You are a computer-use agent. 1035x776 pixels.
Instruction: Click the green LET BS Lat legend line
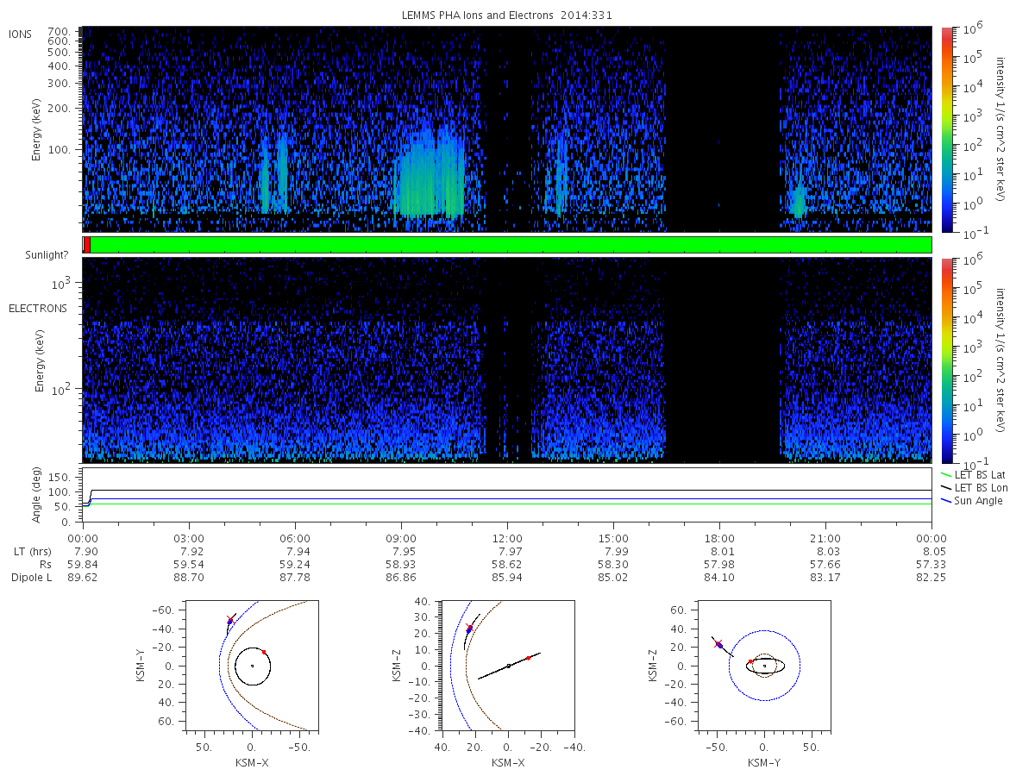point(946,475)
